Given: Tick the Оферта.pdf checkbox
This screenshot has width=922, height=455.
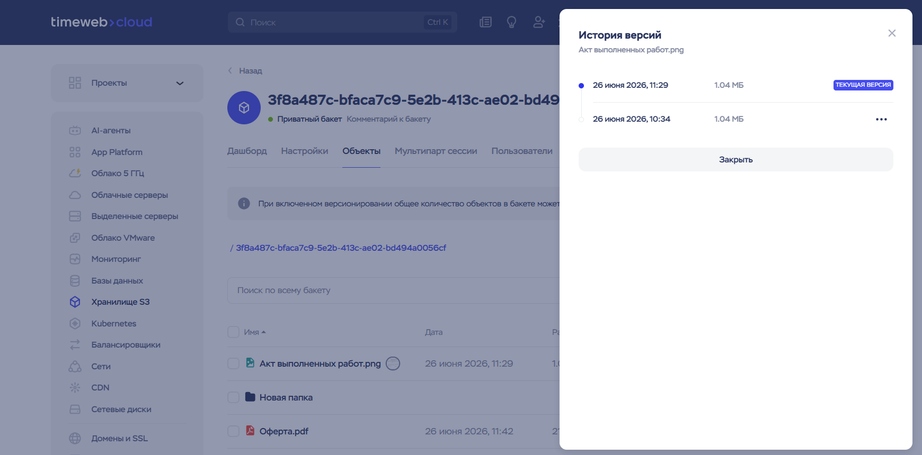Looking at the screenshot, I should [233, 431].
